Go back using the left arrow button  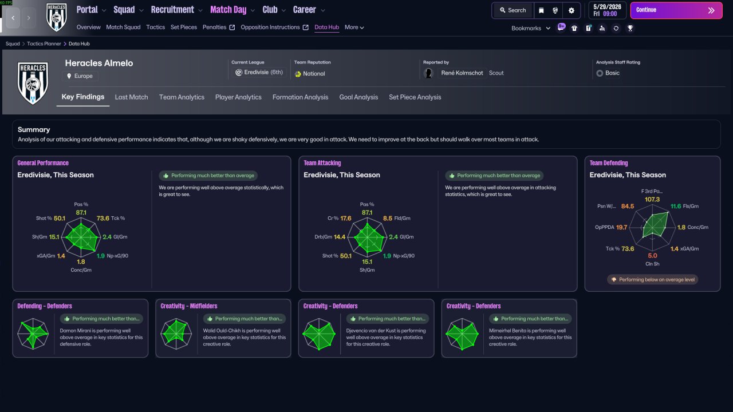point(13,18)
